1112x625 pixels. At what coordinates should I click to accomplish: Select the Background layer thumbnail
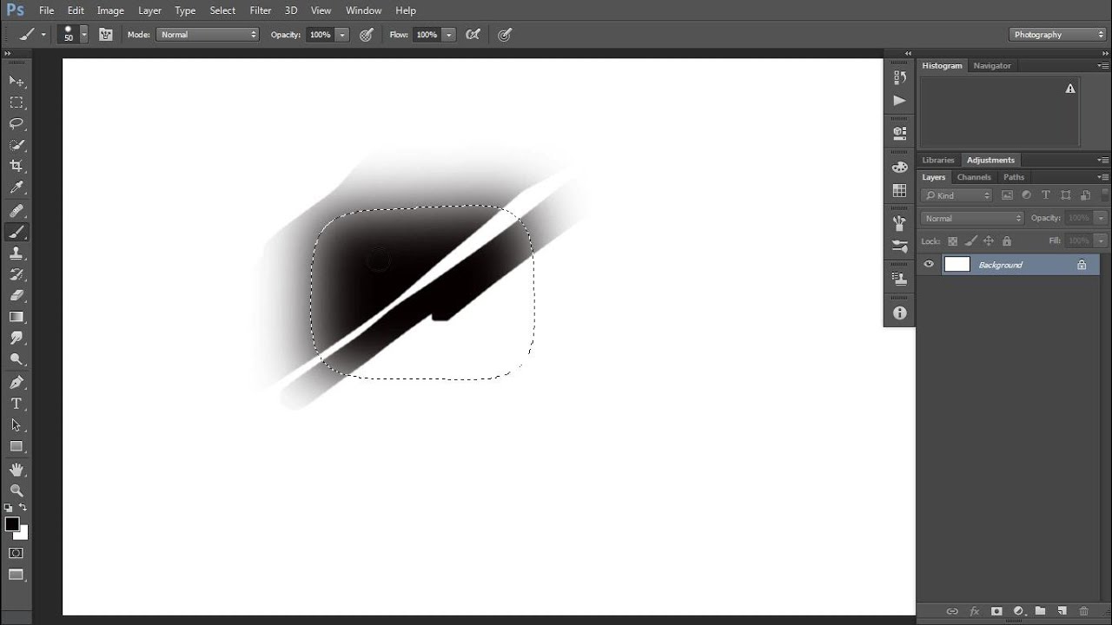[956, 265]
